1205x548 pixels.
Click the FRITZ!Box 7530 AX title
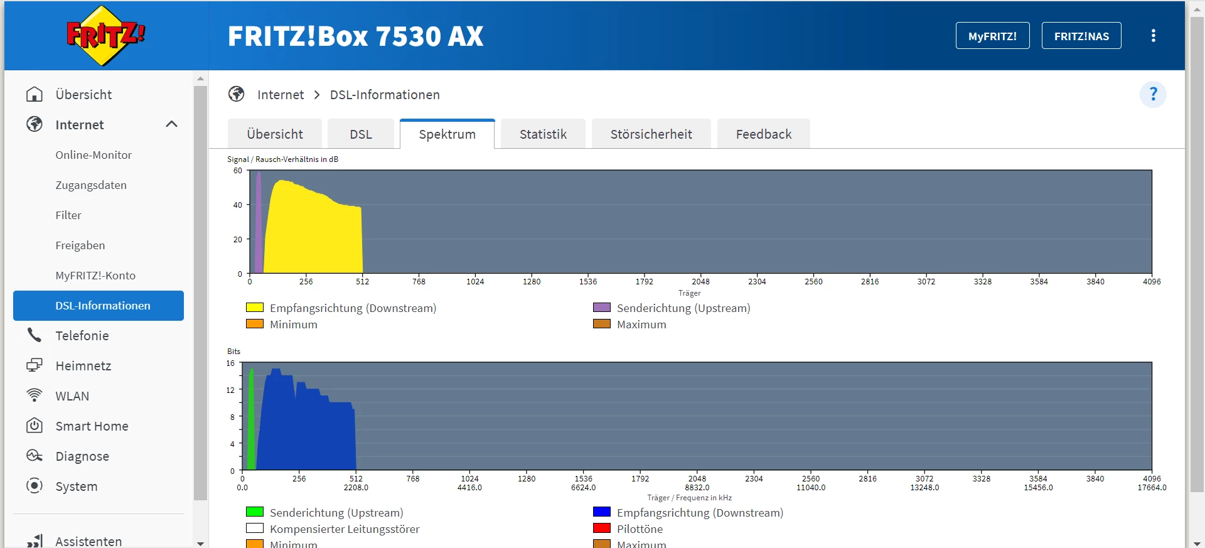(355, 36)
